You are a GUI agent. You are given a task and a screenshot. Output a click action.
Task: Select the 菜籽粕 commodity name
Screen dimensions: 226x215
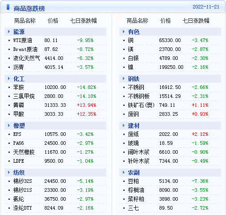coord(136,199)
